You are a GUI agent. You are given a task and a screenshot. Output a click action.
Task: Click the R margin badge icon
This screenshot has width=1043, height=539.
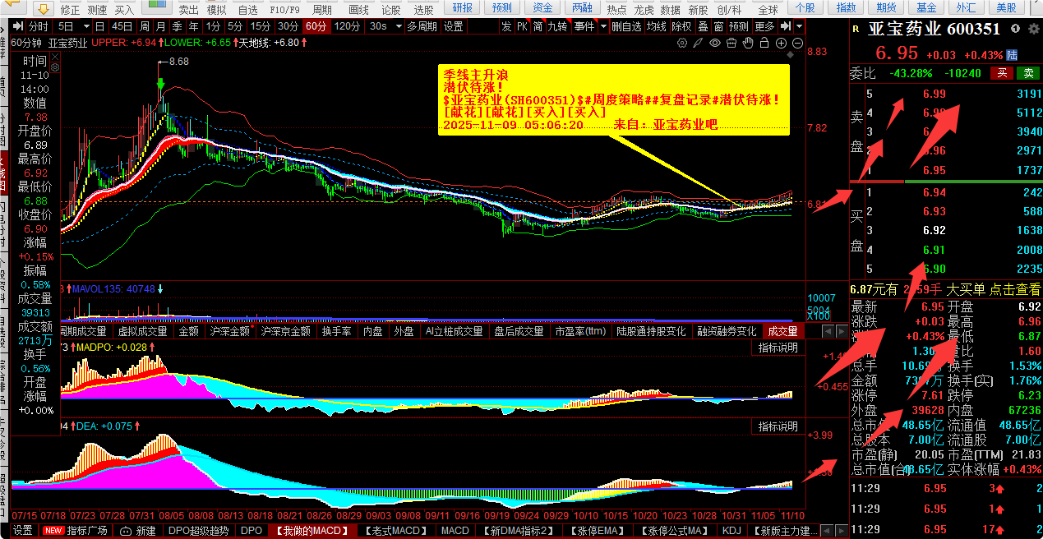click(x=856, y=29)
